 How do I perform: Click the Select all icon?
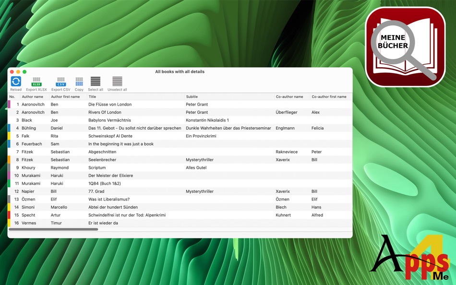point(96,82)
